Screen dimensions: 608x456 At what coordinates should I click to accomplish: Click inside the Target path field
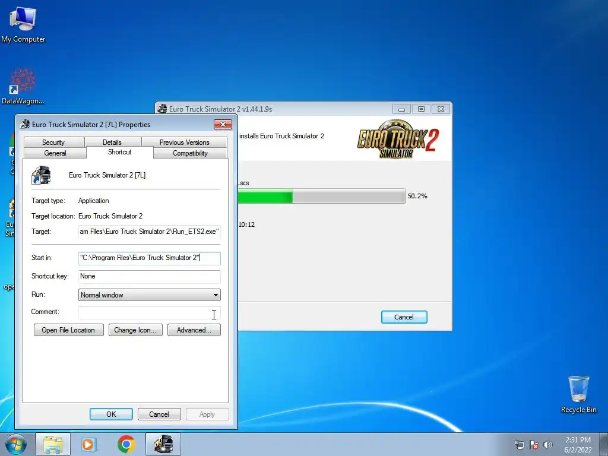point(149,232)
